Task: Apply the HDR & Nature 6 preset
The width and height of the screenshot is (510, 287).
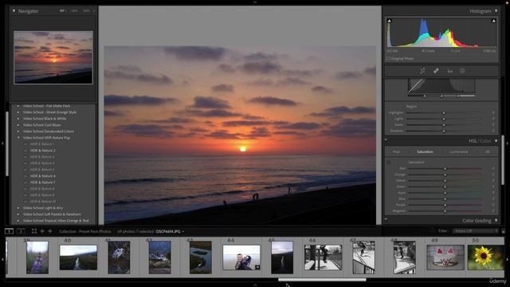Action: 42,175
